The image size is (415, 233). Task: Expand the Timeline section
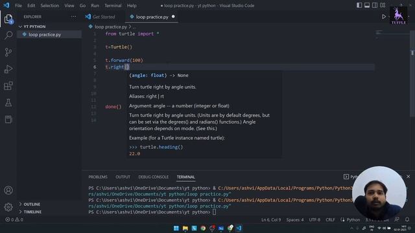coord(49,212)
